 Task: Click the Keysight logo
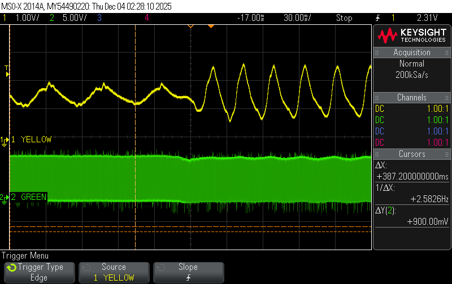coord(412,36)
